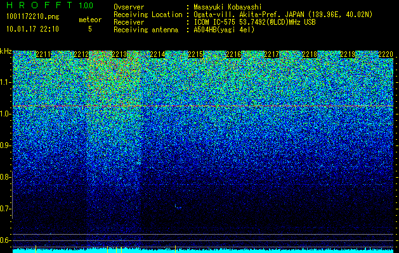The height and width of the screenshot is (253, 399).
Task: Click the 0.8 frequency axis label
Action: [x=5, y=177]
